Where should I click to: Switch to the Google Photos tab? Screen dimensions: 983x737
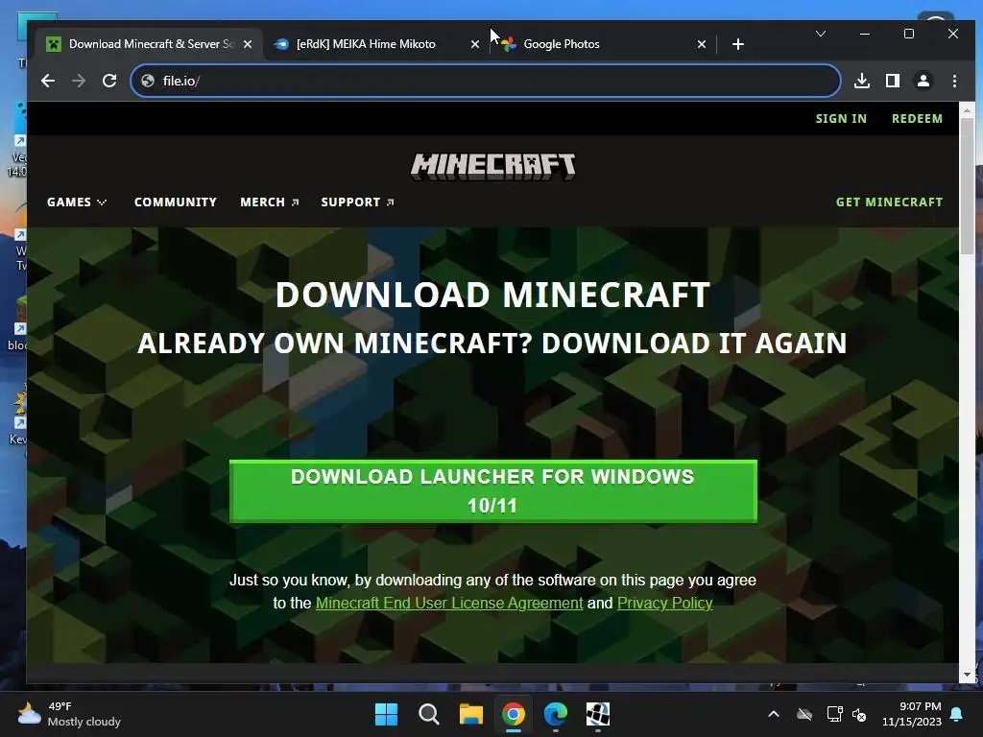(x=603, y=44)
